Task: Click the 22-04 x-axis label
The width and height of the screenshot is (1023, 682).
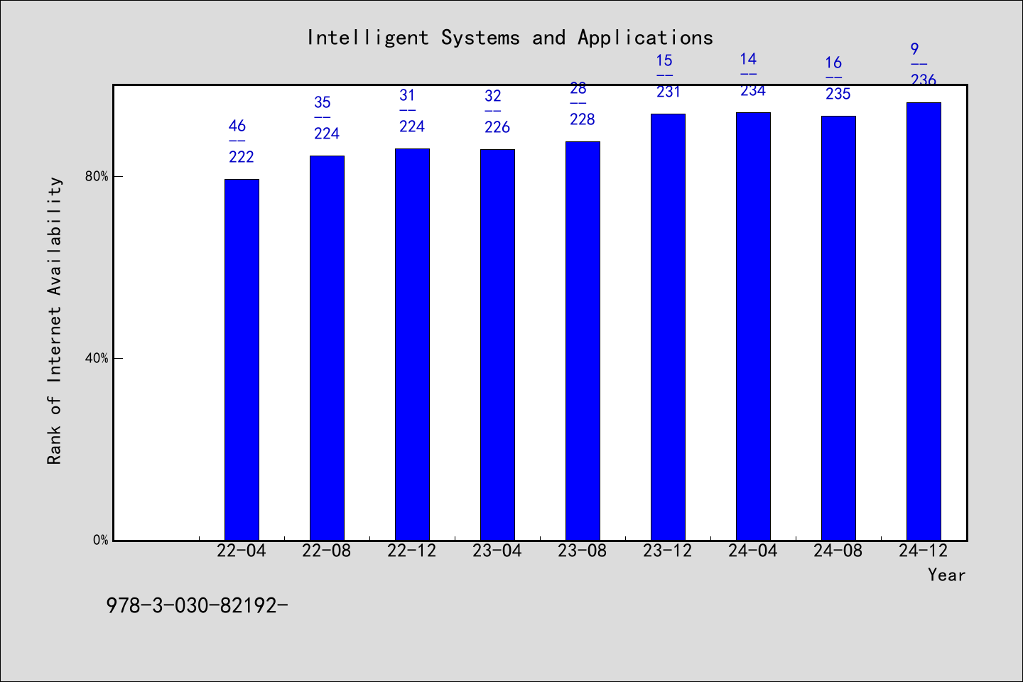Action: tap(242, 551)
